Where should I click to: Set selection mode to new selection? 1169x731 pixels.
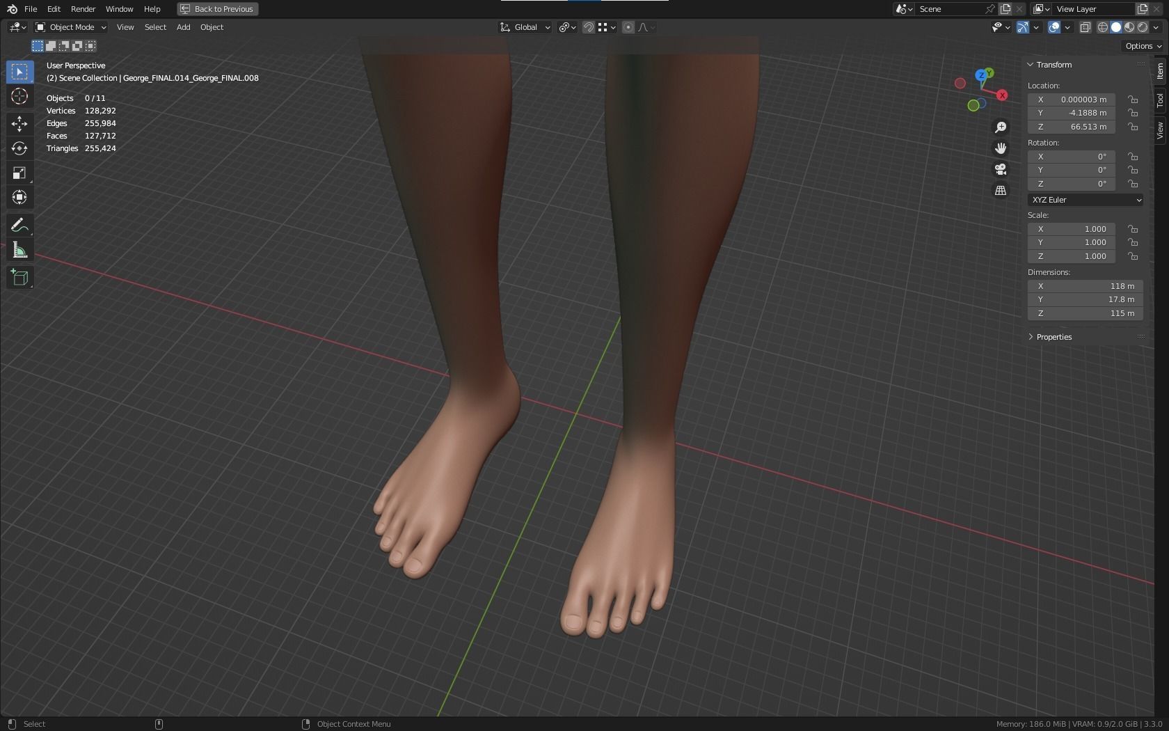pyautogui.click(x=38, y=46)
